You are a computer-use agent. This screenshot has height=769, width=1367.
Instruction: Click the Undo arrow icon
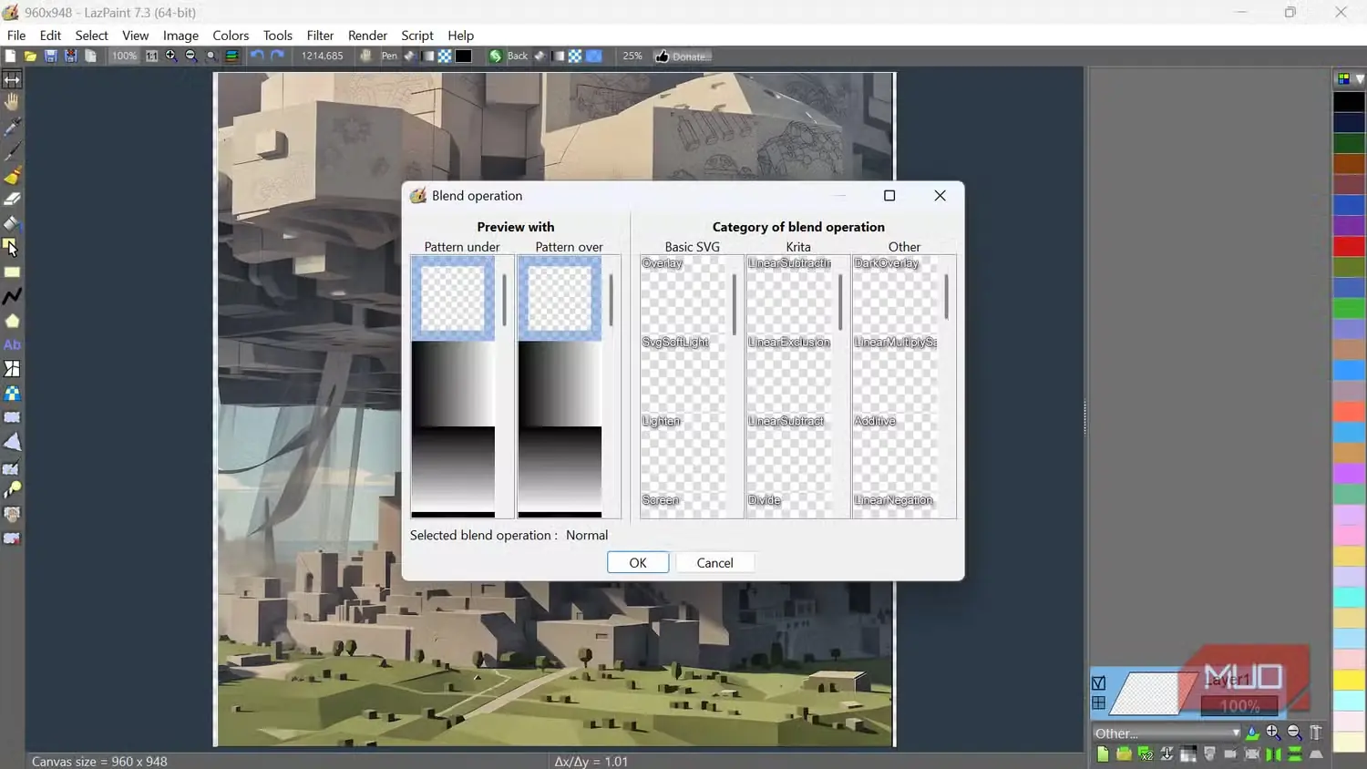pos(258,56)
